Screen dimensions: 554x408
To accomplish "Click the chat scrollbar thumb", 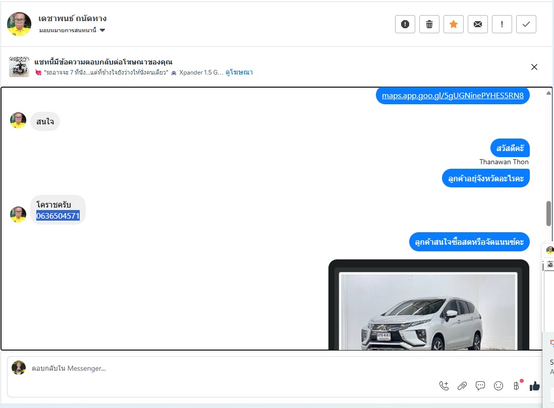I will (548, 214).
